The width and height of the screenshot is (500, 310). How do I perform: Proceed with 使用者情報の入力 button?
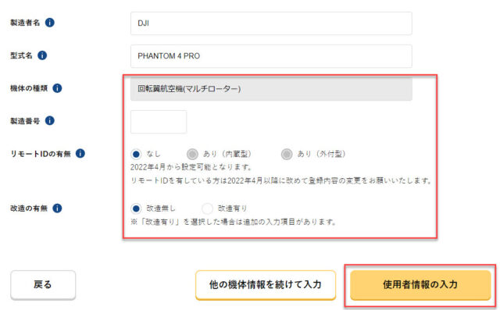[420, 285]
